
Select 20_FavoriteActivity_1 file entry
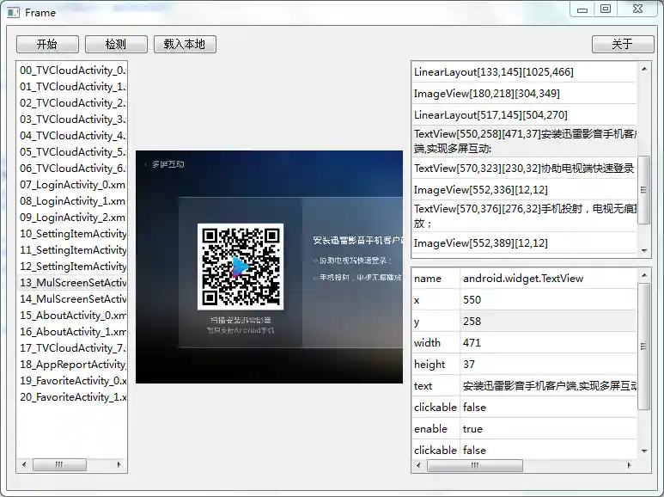tap(73, 397)
